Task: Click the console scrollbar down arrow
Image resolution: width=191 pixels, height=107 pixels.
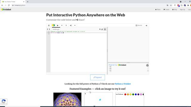Action: [148, 71]
